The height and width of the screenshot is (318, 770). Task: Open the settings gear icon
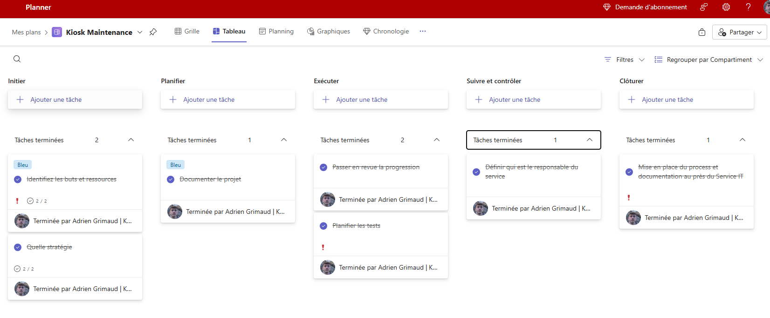click(726, 7)
